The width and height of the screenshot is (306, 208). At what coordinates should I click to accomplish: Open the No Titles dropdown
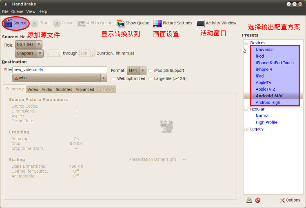click(x=29, y=45)
